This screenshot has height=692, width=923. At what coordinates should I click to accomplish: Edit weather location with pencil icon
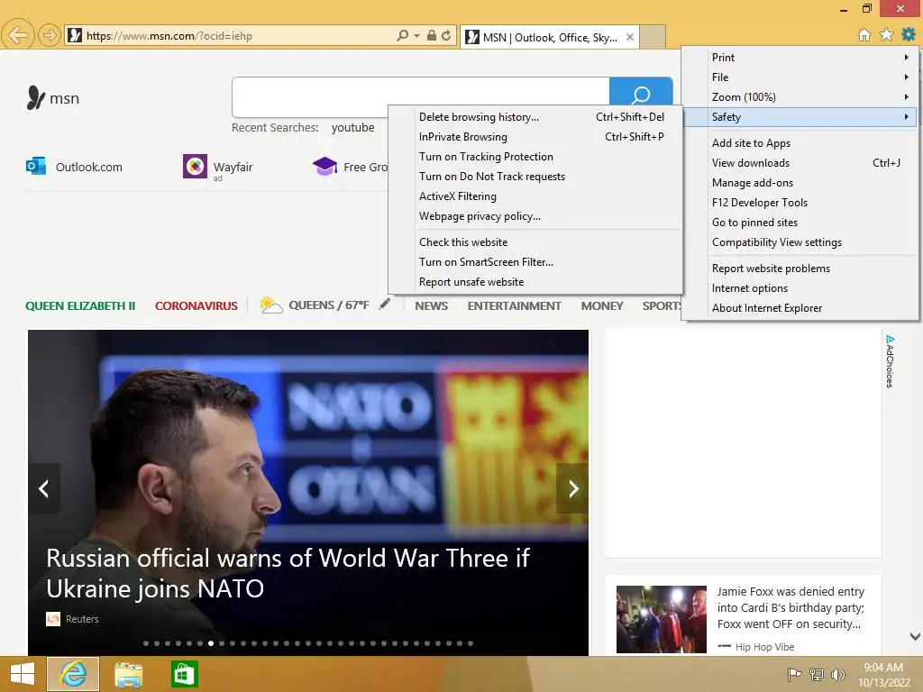click(x=384, y=304)
